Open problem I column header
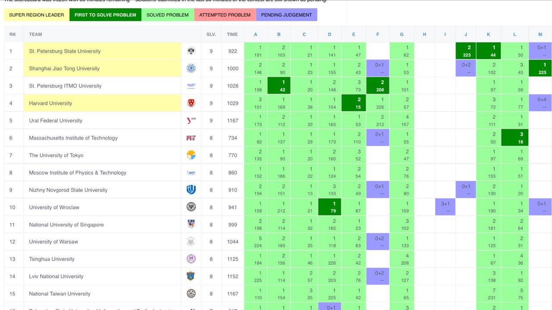The height and width of the screenshot is (310, 552). click(x=445, y=34)
